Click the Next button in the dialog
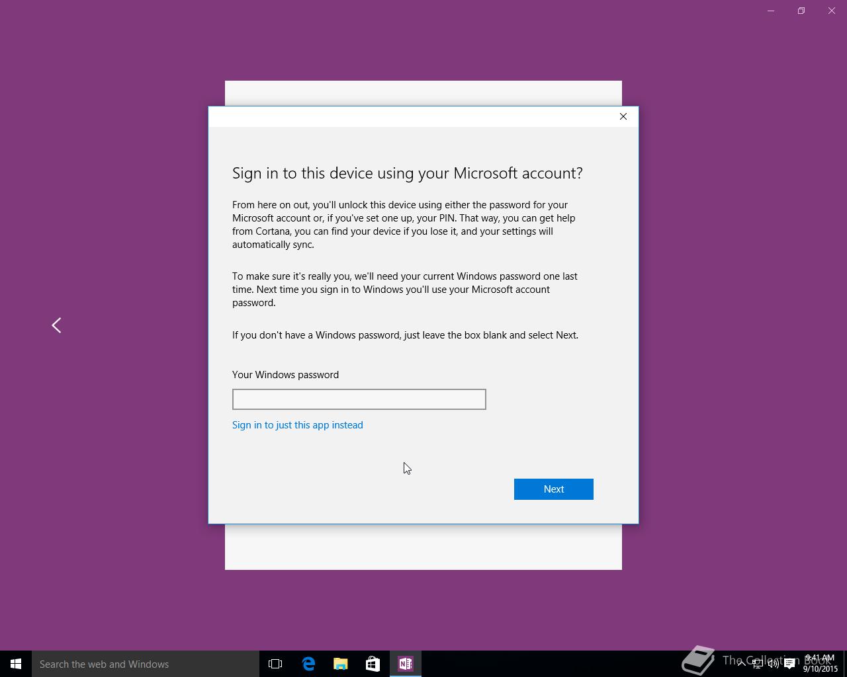This screenshot has width=847, height=677. point(553,489)
